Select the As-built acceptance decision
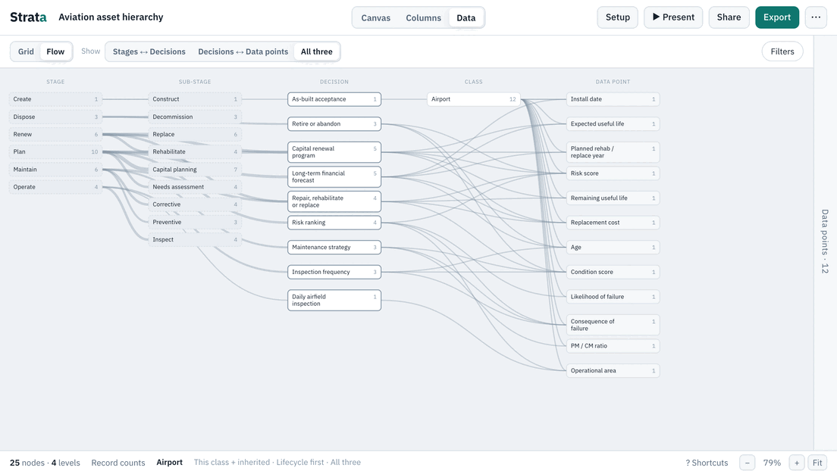 point(334,99)
